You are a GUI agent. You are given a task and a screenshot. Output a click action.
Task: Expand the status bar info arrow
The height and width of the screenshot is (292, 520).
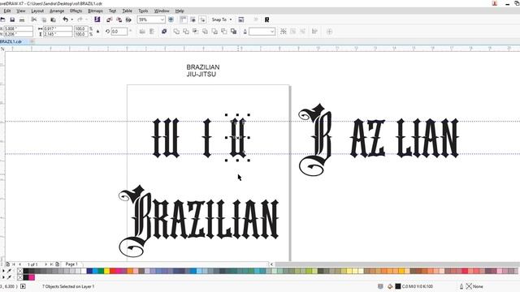[23, 286]
